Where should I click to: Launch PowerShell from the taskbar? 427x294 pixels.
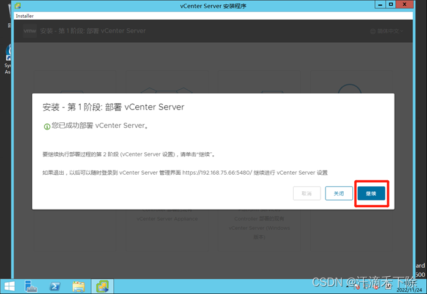pos(54,287)
